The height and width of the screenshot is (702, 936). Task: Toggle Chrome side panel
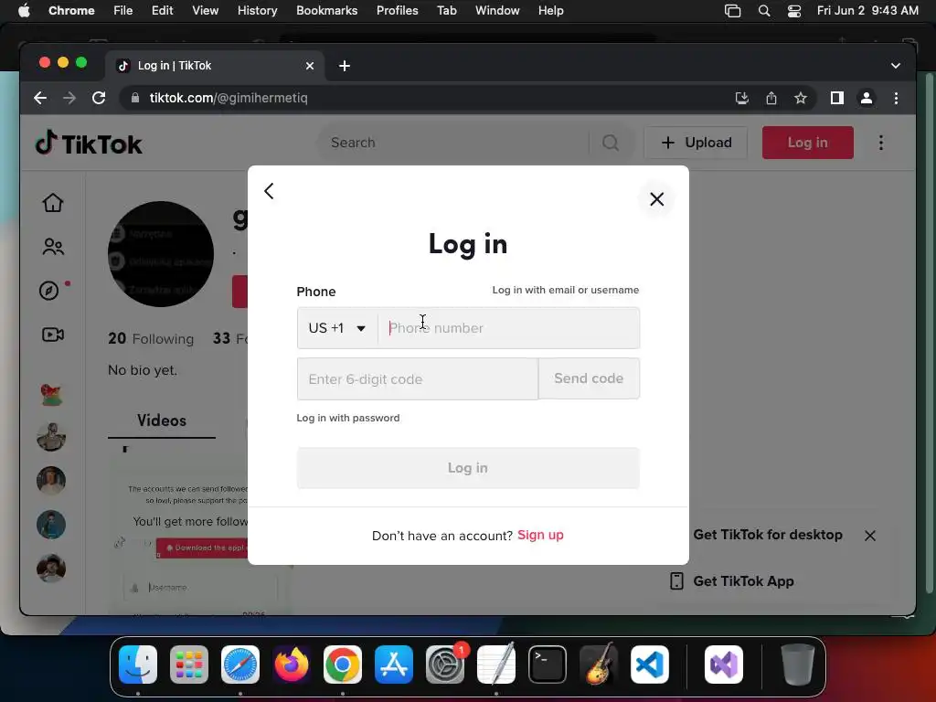coord(837,98)
